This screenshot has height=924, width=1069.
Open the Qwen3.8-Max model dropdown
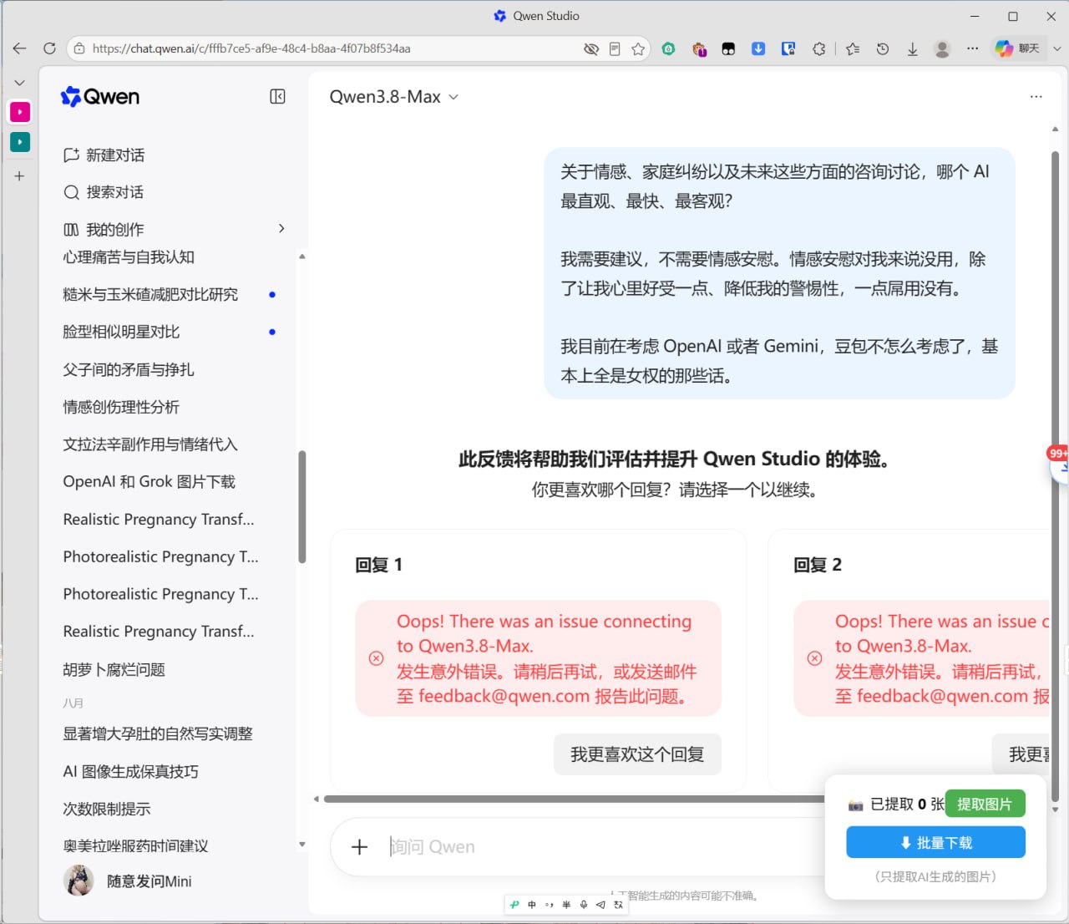point(393,97)
